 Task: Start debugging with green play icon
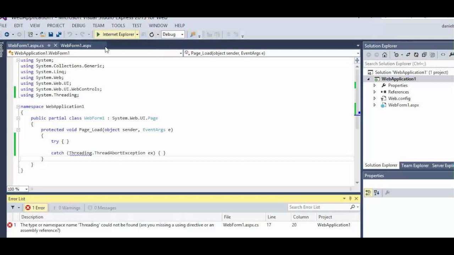(98, 34)
